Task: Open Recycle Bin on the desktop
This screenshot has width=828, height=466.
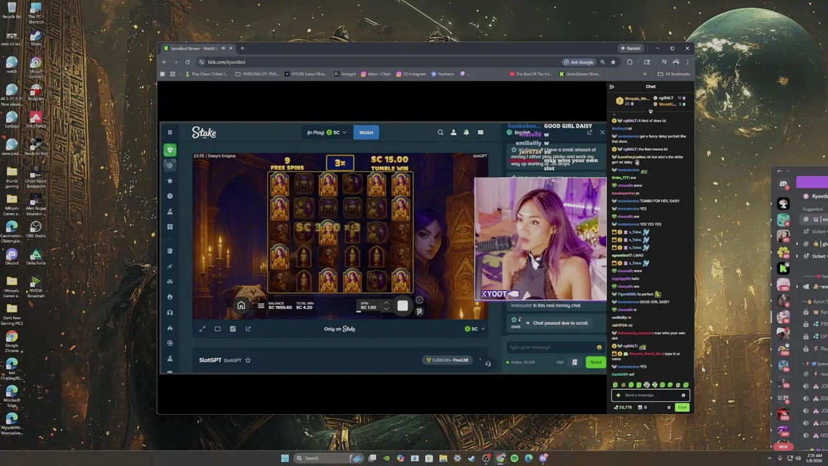Action: point(12,10)
